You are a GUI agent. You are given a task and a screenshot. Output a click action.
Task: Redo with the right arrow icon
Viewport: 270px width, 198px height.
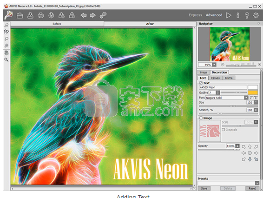click(x=92, y=15)
